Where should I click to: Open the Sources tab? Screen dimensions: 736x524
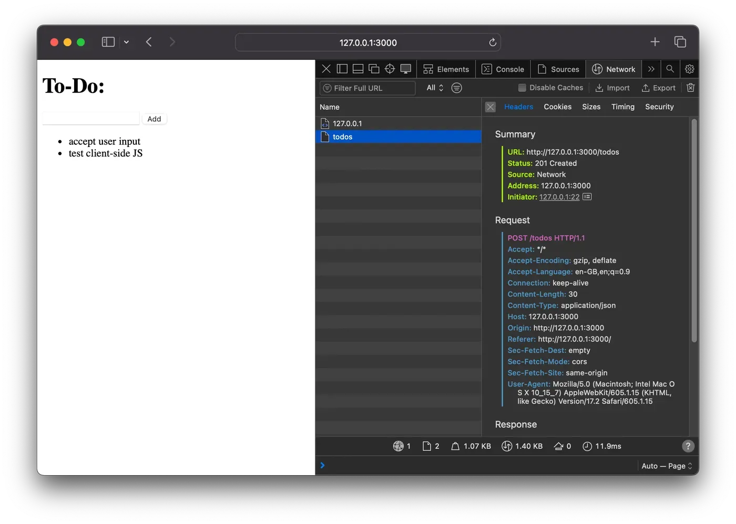click(x=558, y=69)
